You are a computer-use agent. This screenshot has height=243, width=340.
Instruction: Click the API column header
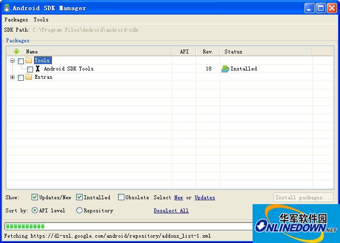184,52
